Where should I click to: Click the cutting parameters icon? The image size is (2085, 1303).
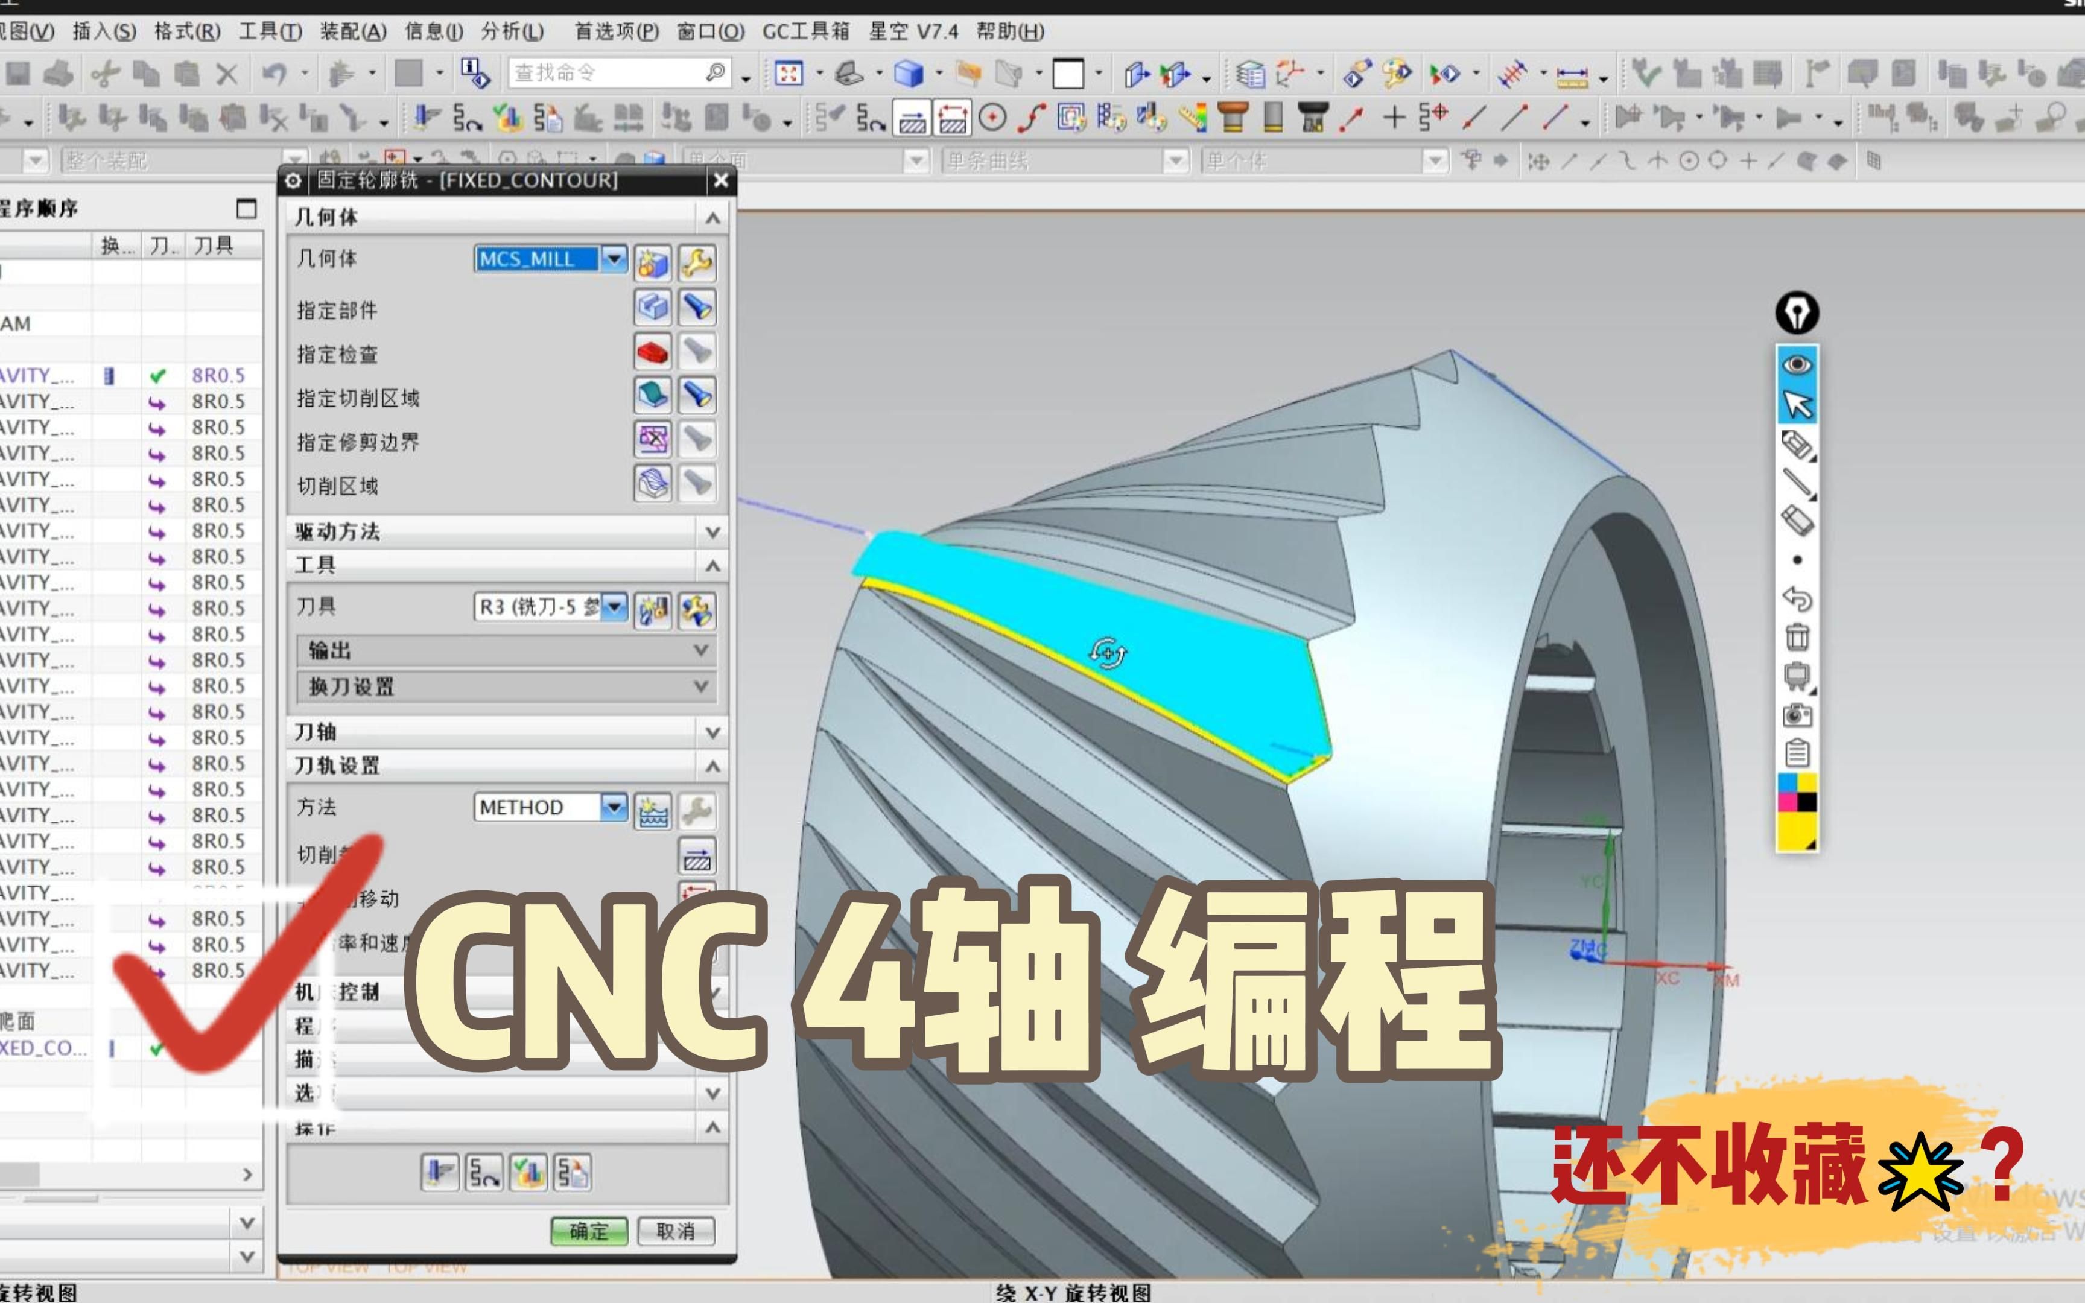coord(696,857)
